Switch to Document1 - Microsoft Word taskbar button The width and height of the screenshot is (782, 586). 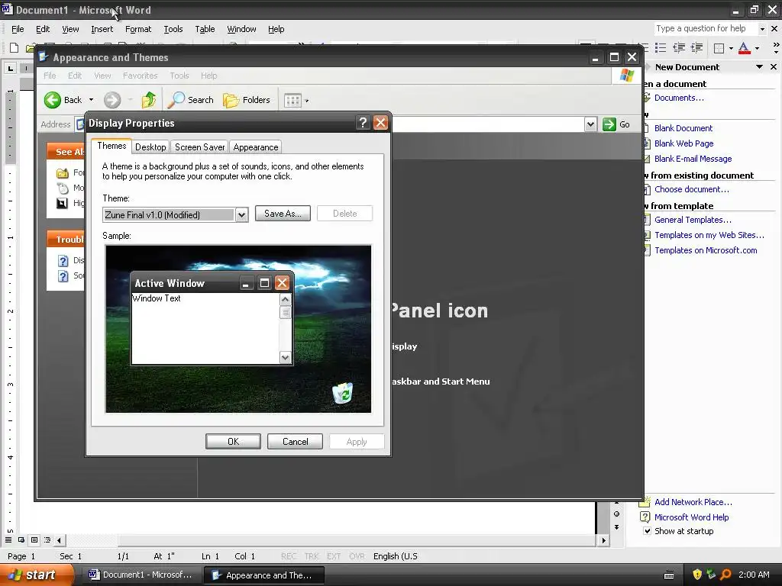pos(141,575)
